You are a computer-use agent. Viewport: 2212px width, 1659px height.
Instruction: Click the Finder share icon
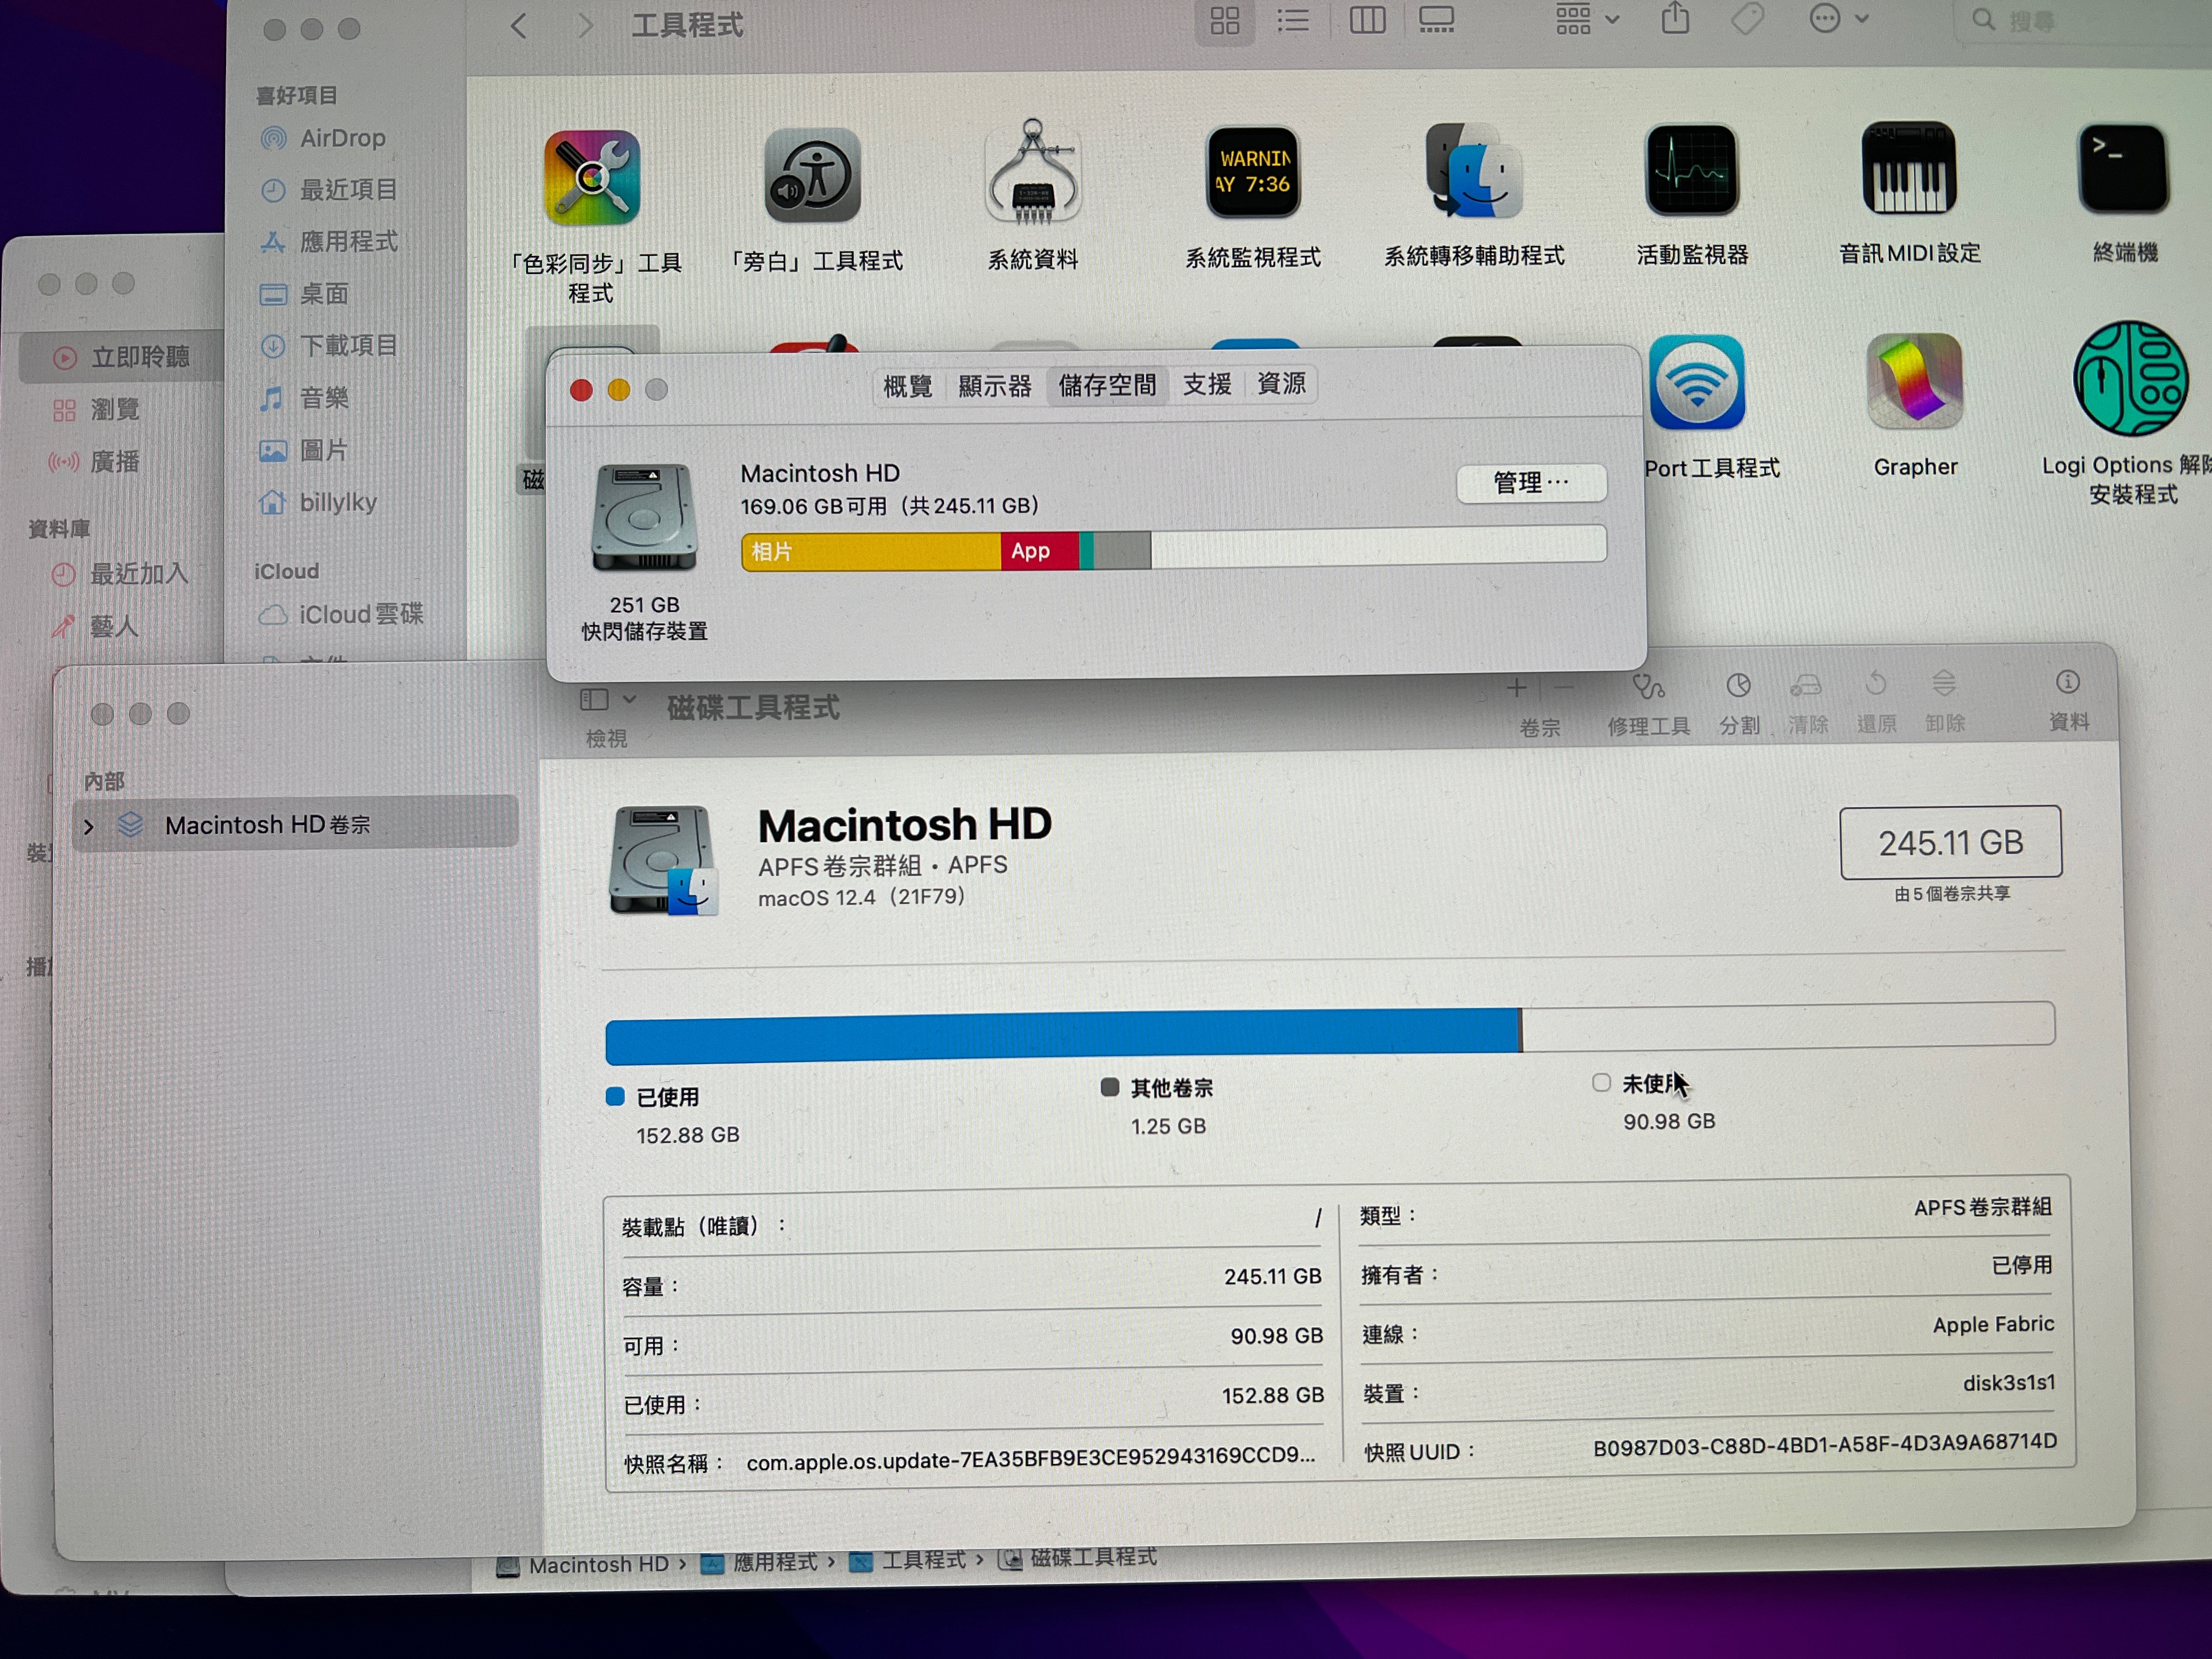click(1676, 18)
